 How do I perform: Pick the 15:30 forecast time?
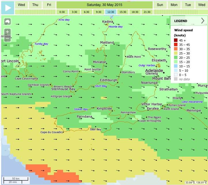[x=123, y=12]
